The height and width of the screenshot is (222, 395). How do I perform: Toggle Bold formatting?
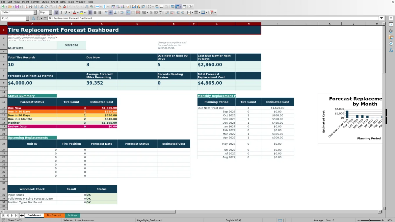click(x=56, y=12)
